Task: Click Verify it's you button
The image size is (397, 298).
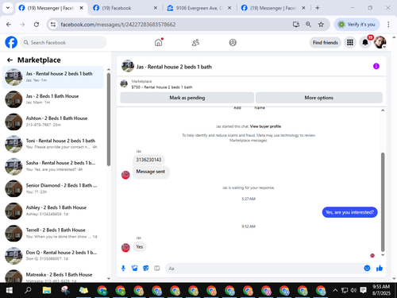Action: coord(357,25)
